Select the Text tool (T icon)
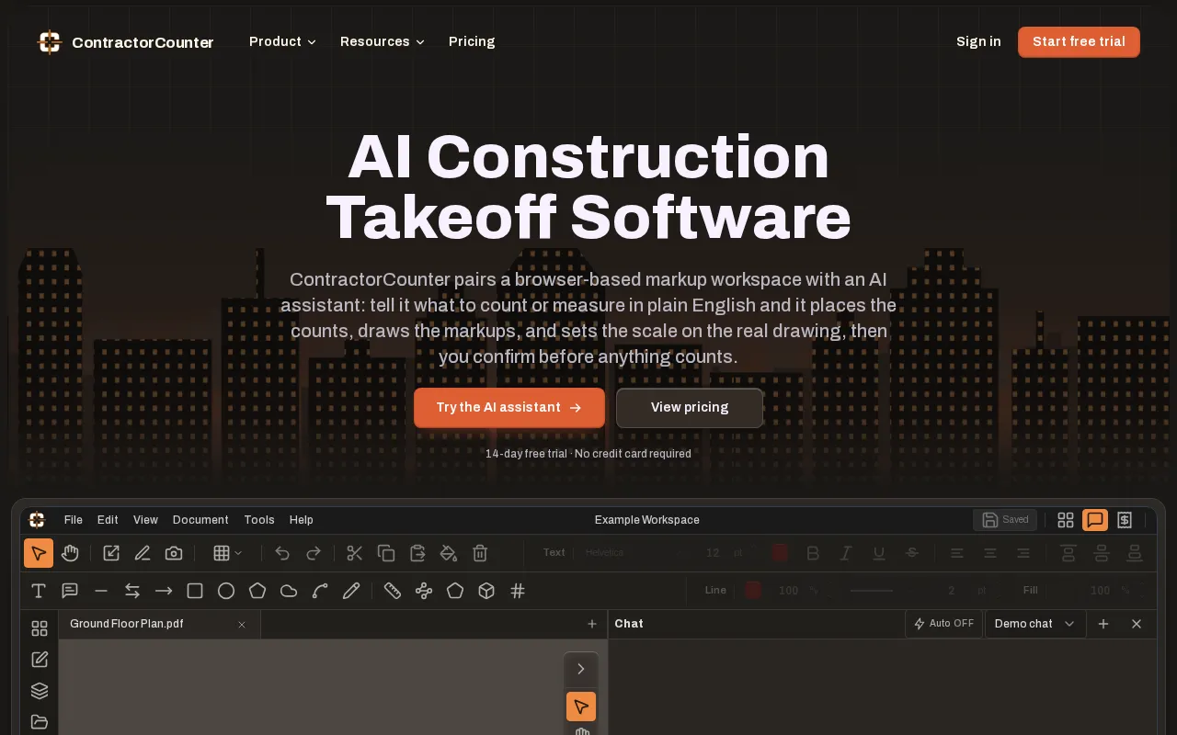This screenshot has height=735, width=1177. tap(39, 591)
